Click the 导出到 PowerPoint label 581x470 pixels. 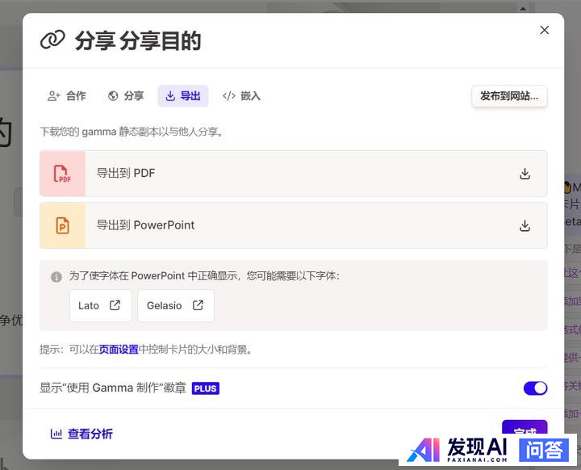145,225
